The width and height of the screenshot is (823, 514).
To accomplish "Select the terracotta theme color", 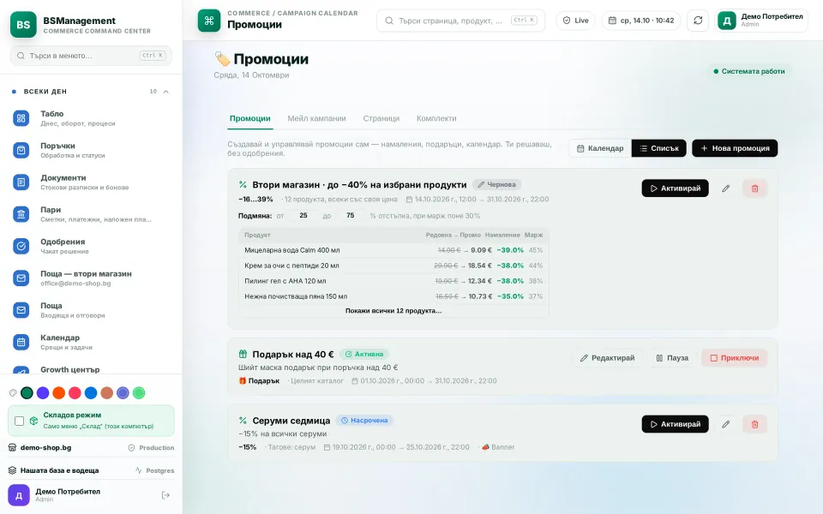I will coord(107,393).
